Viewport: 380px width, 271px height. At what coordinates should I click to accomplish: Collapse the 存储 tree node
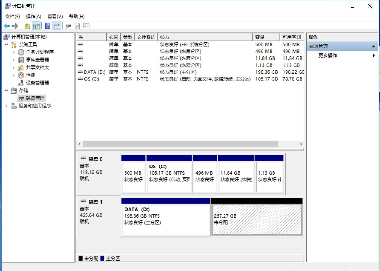point(6,91)
